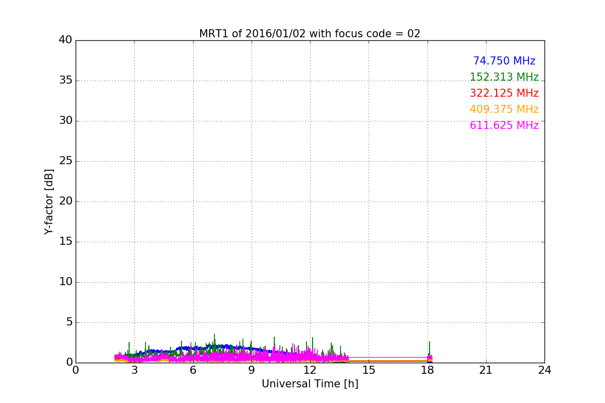This screenshot has width=605, height=403.
Task: Click the x-axis tick label 9
Action: pyautogui.click(x=252, y=370)
